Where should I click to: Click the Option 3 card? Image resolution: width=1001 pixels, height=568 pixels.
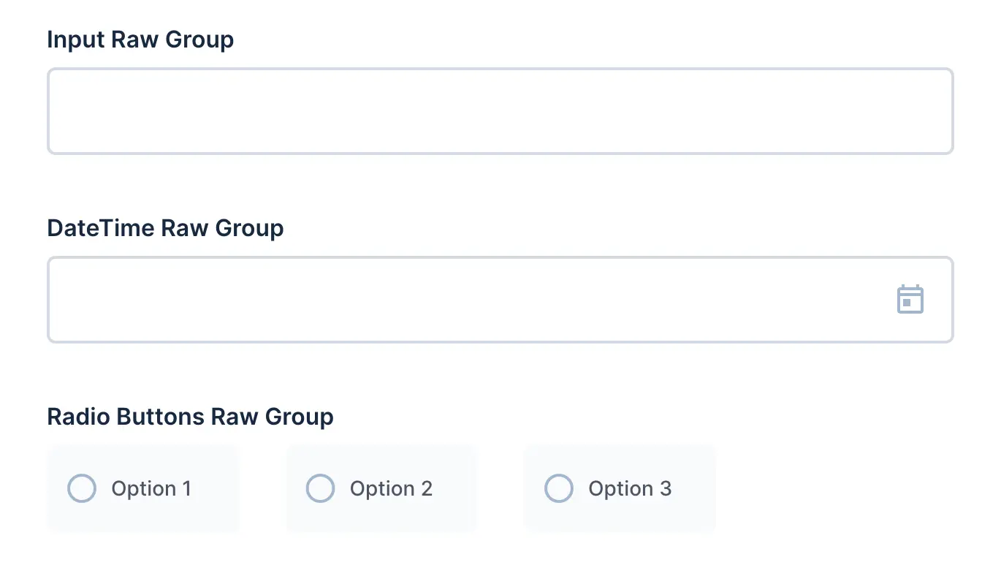pyautogui.click(x=619, y=488)
